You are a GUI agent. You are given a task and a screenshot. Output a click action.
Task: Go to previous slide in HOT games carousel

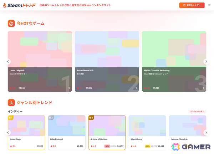(x=8, y=62)
